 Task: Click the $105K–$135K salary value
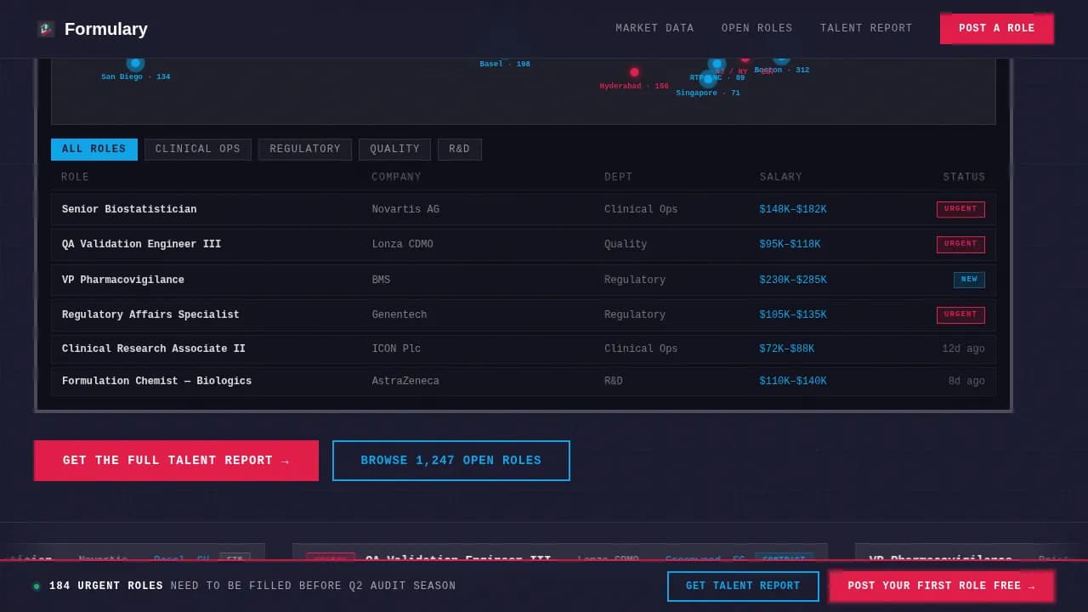tap(793, 314)
